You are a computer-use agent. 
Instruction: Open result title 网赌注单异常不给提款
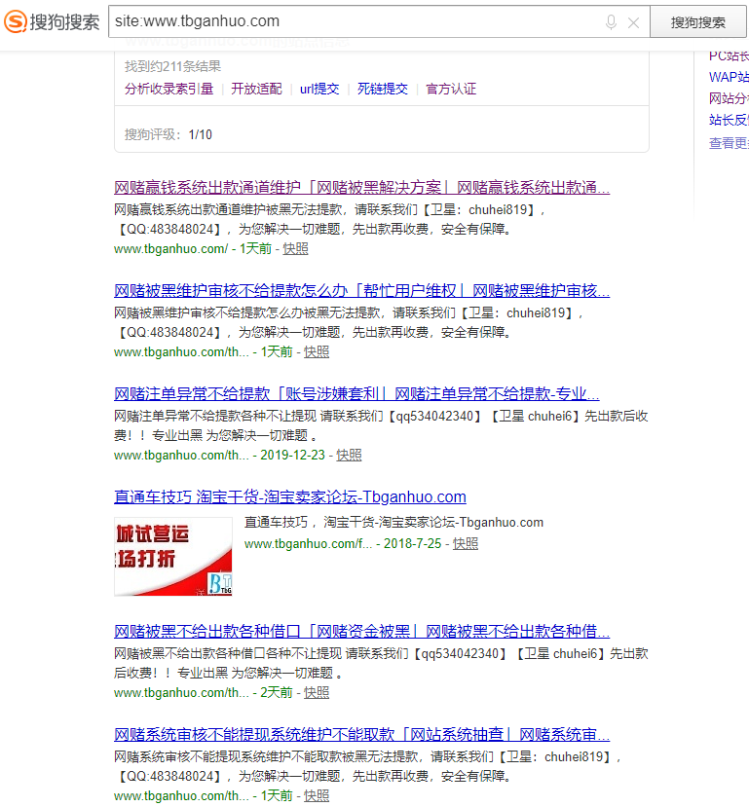(356, 393)
